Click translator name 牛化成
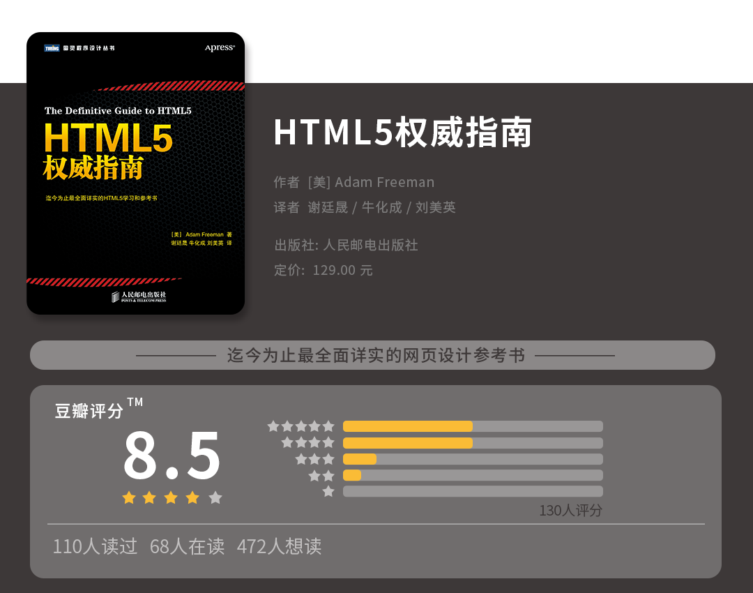The height and width of the screenshot is (593, 753). click(x=381, y=207)
